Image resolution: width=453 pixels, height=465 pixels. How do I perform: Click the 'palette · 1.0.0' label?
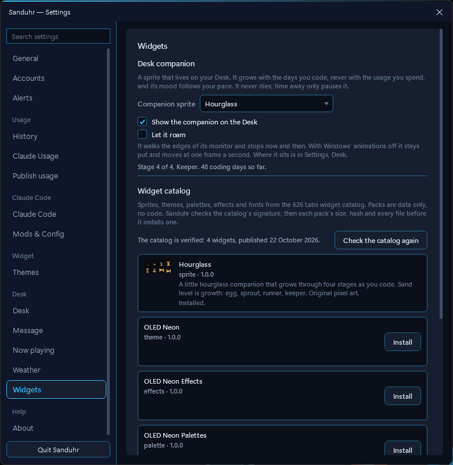(x=163, y=445)
